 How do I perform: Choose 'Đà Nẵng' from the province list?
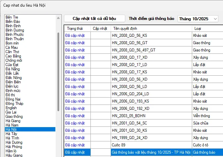click(x=13, y=69)
